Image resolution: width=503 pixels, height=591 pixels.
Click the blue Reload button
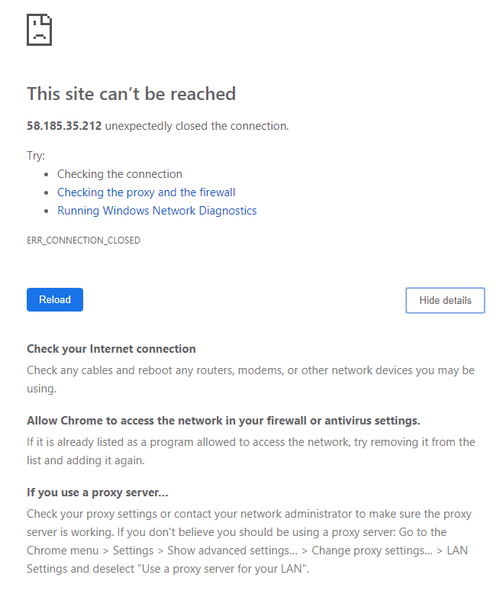pos(55,299)
